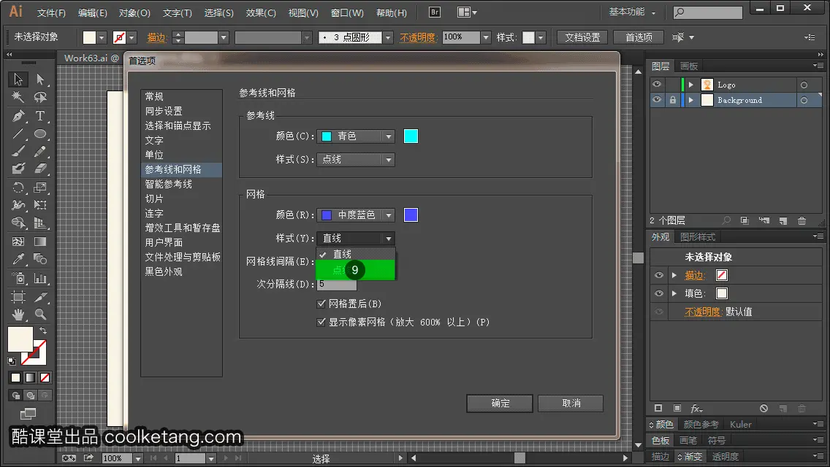Screen dimensions: 830x467
Task: Click the 文档设置 button
Action: (x=582, y=37)
